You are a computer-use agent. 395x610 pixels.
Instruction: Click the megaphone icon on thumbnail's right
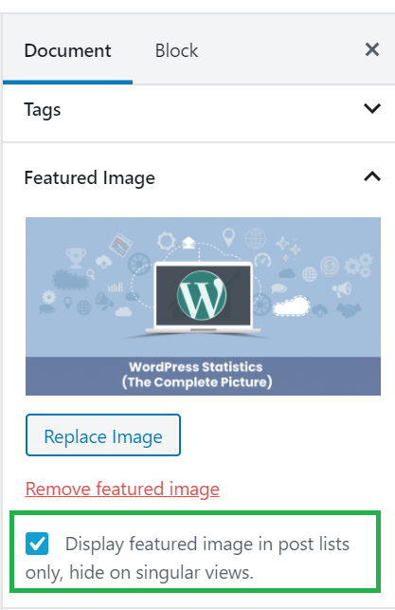[342, 288]
